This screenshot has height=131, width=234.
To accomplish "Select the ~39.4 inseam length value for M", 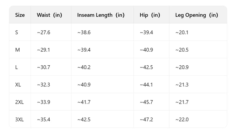I will tap(84, 50).
